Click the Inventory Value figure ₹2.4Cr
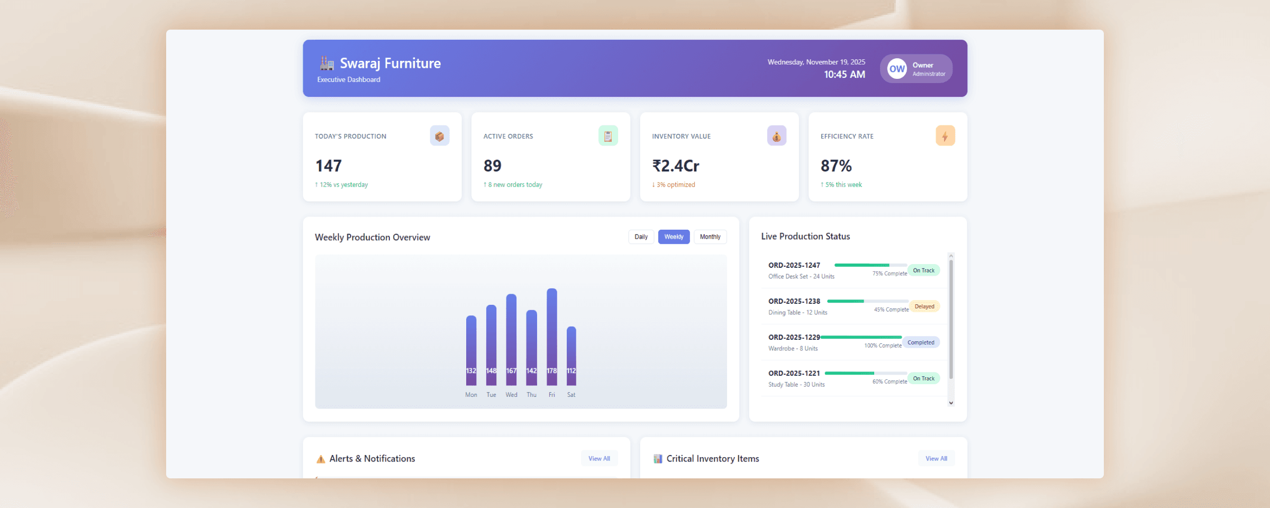This screenshot has width=1270, height=508. [676, 166]
